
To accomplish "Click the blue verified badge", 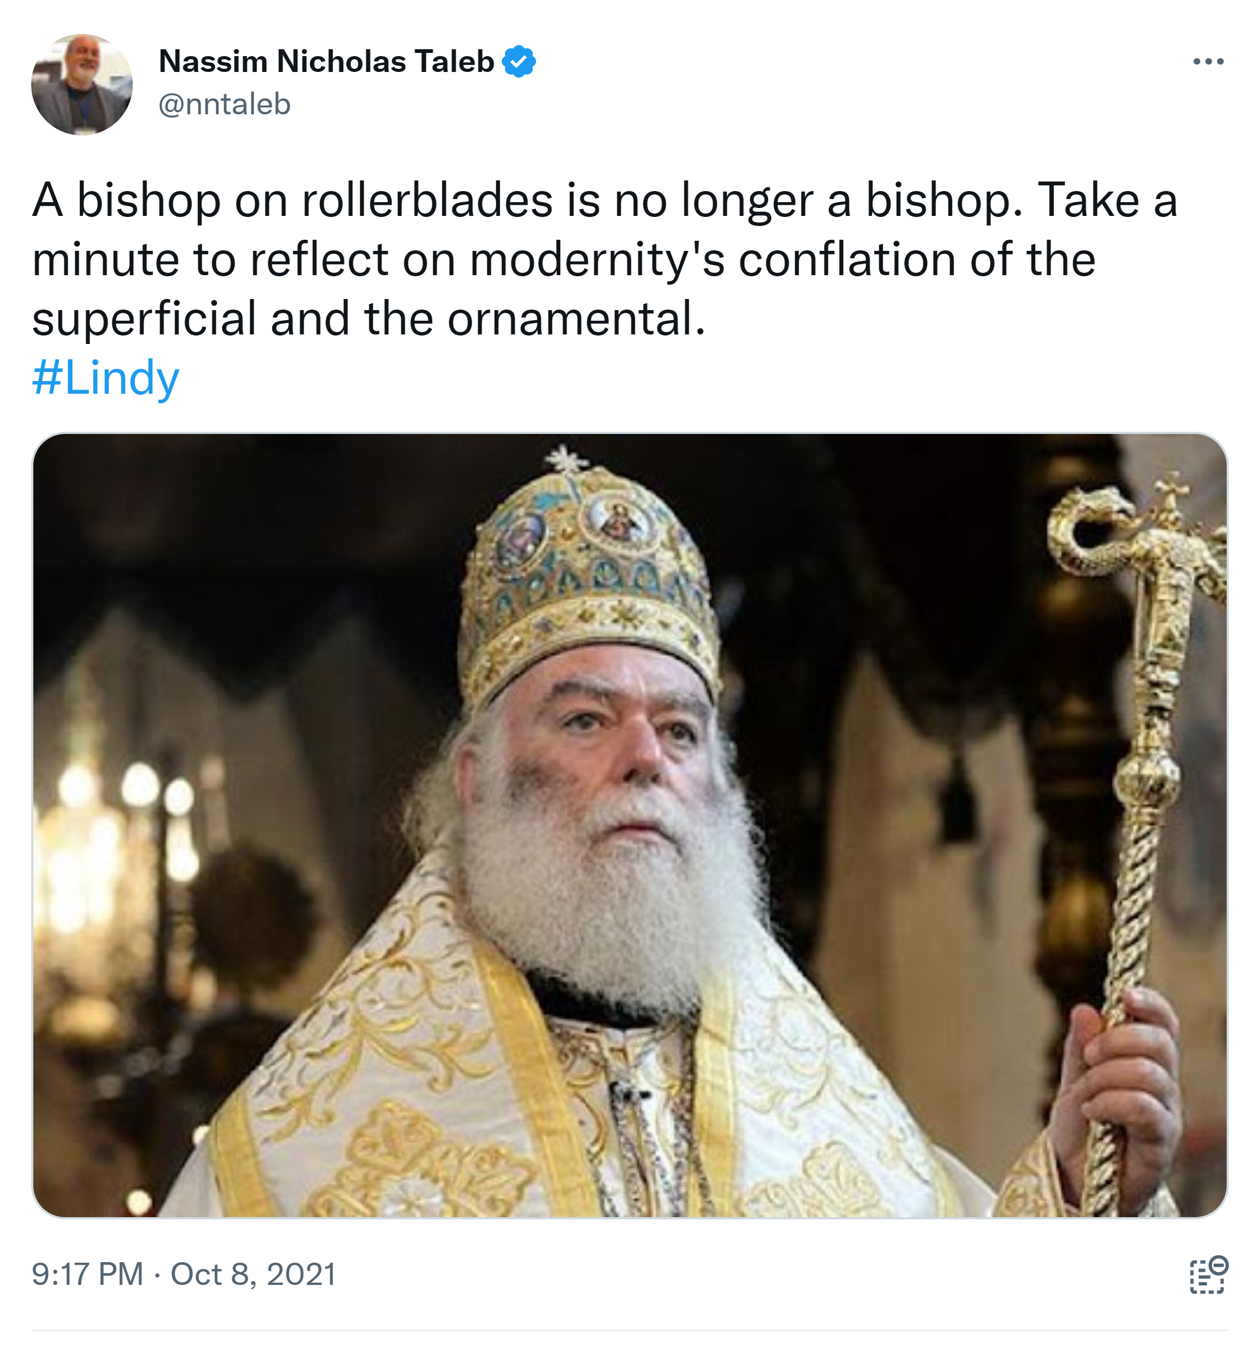I will click(518, 61).
